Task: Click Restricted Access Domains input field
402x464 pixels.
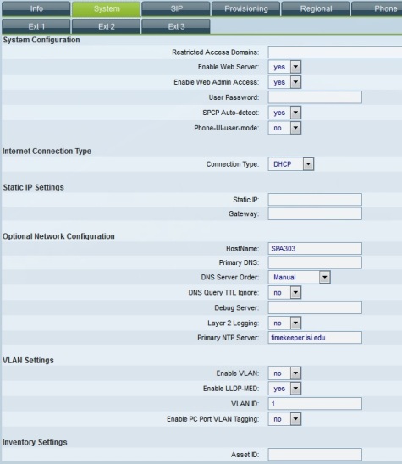Action: (x=335, y=52)
